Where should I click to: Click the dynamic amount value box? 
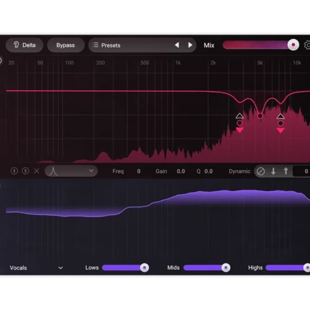(x=301, y=171)
